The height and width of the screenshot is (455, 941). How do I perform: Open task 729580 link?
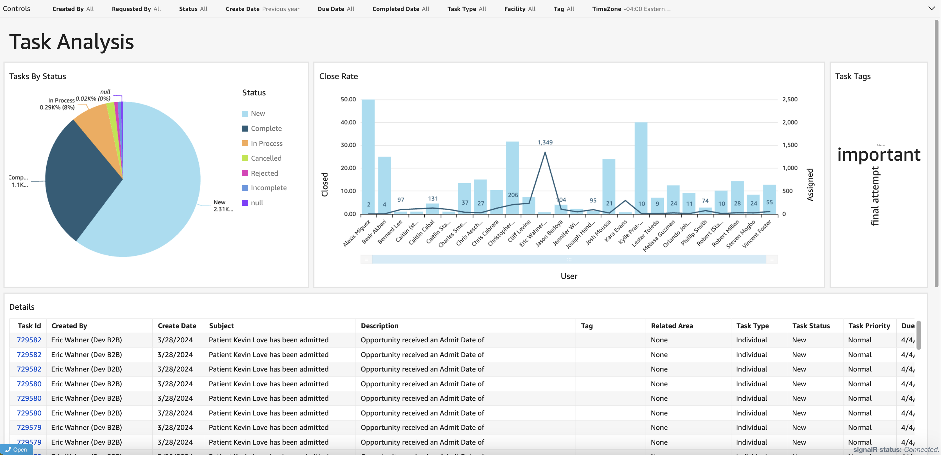(x=29, y=383)
